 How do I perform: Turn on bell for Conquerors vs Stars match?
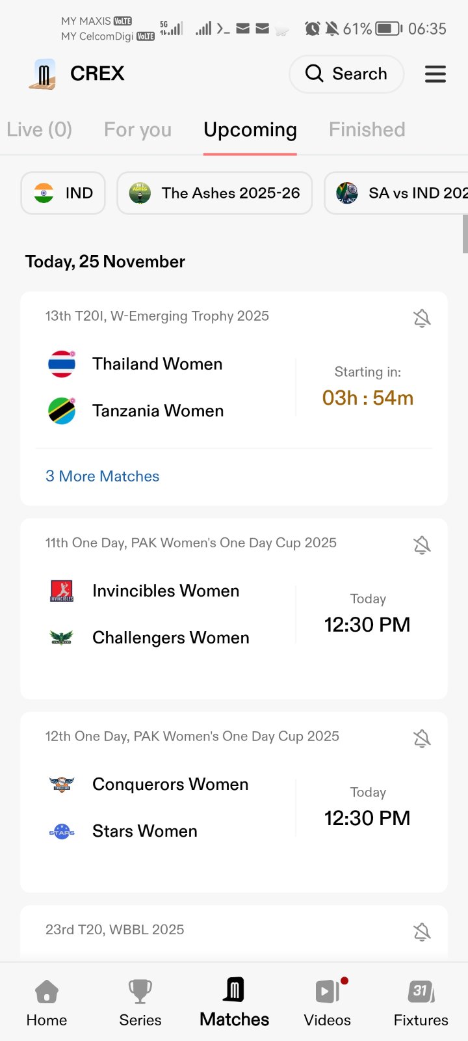pos(422,738)
